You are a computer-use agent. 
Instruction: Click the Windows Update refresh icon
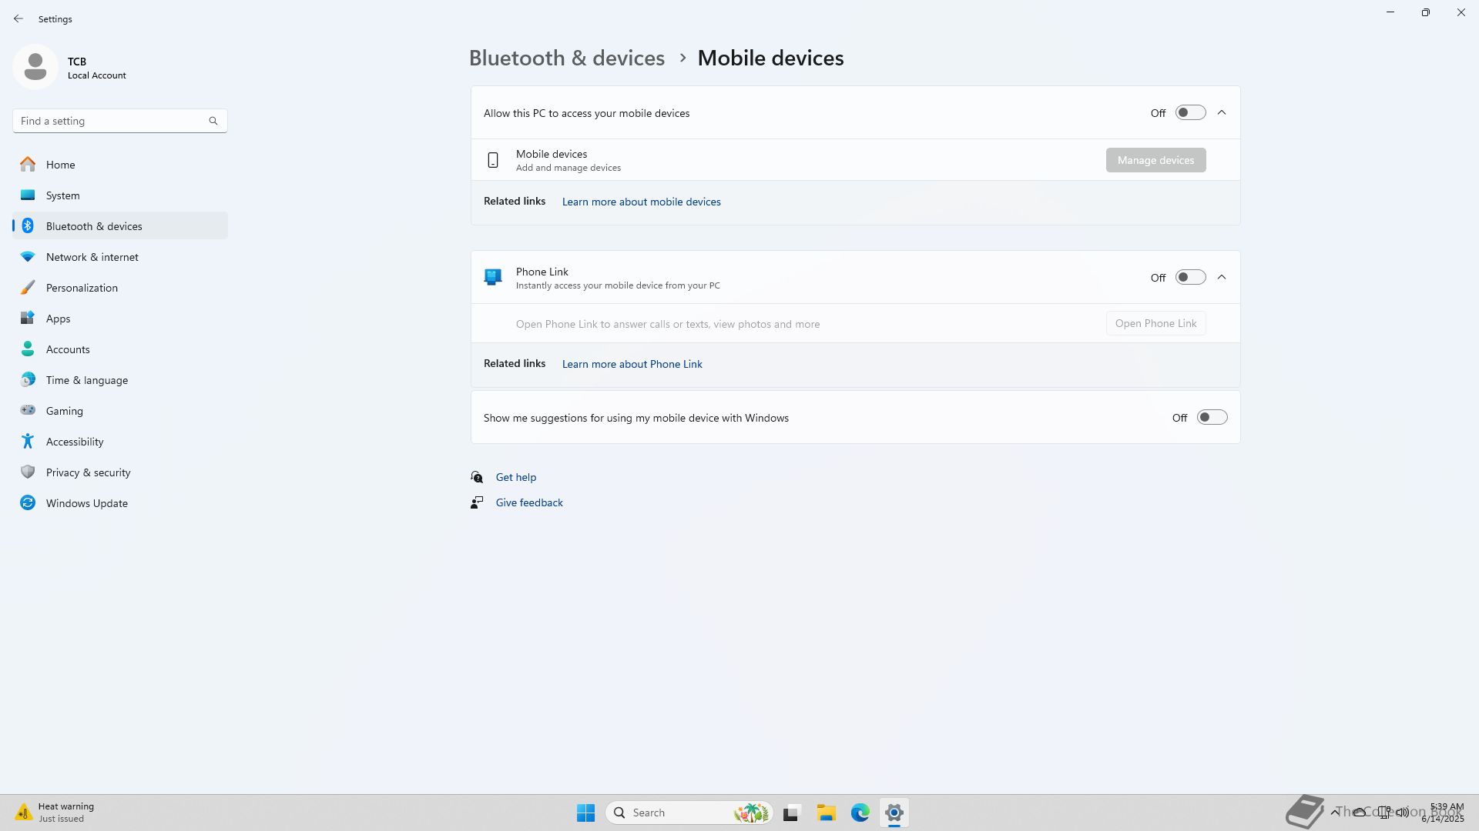28,502
